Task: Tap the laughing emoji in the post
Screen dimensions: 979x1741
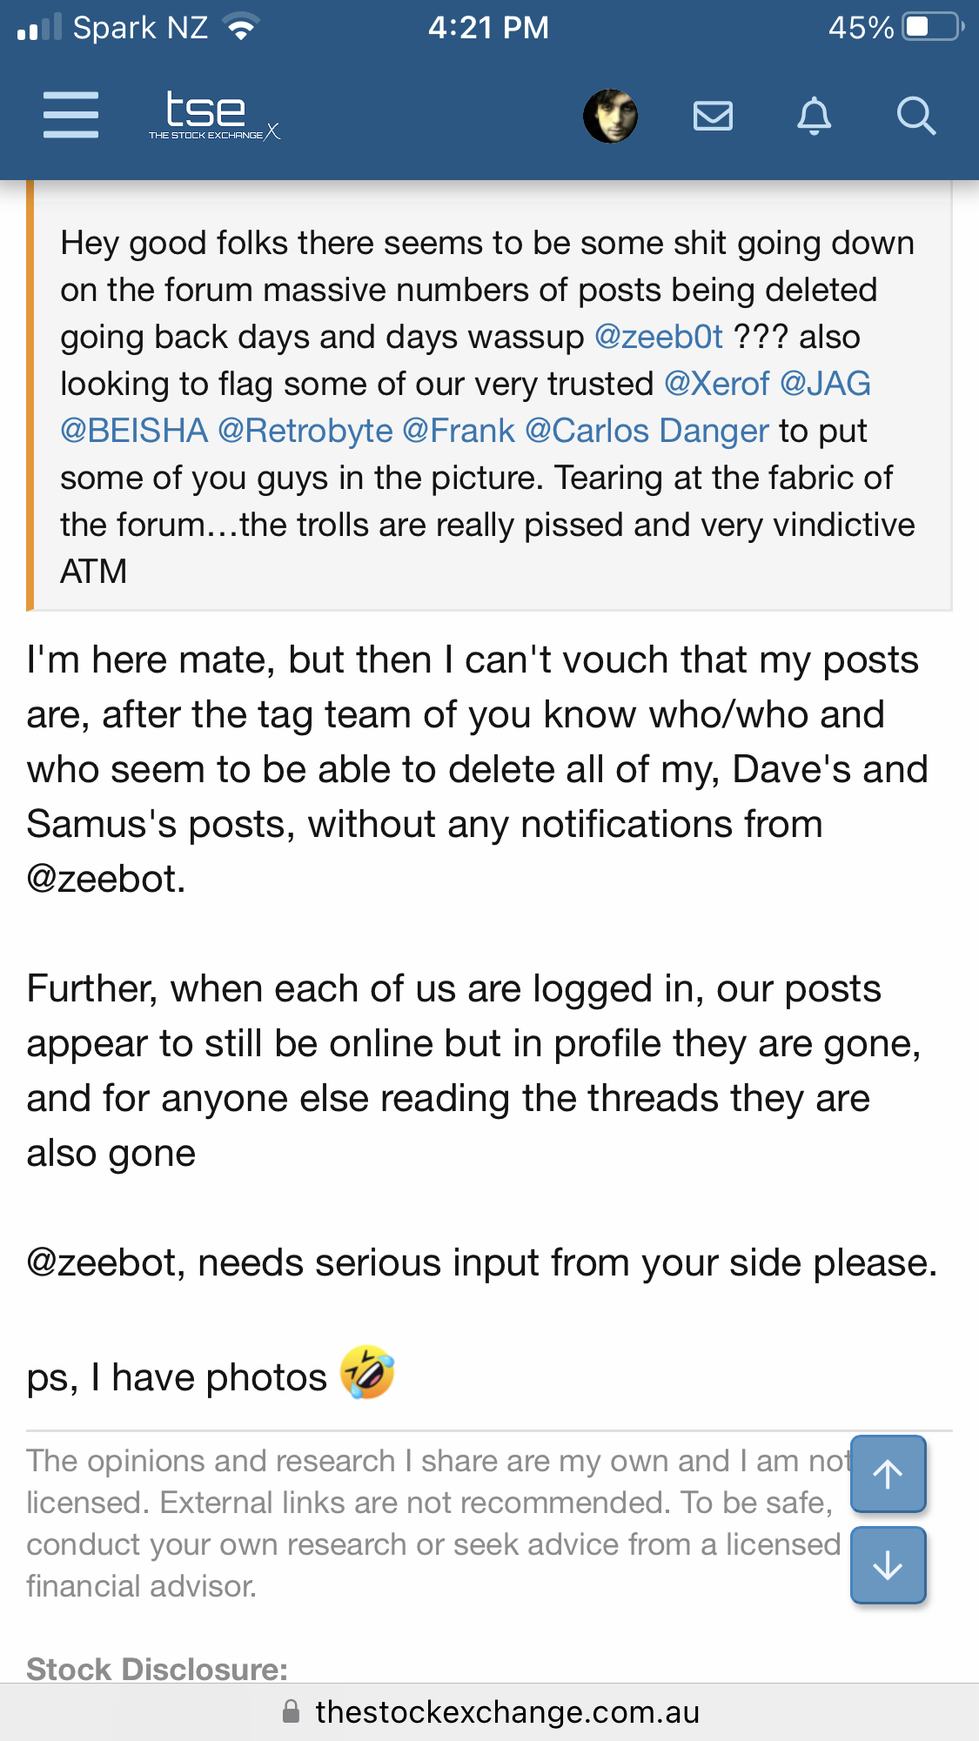Action: pos(367,1372)
